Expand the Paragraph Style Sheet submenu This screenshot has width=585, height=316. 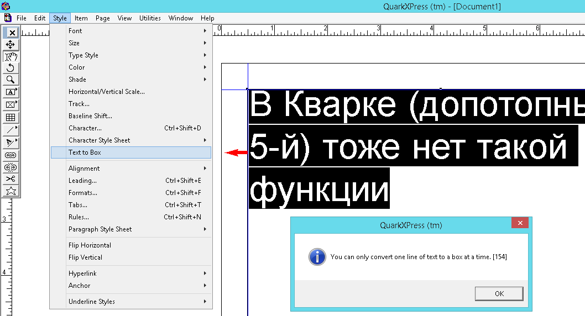point(131,229)
